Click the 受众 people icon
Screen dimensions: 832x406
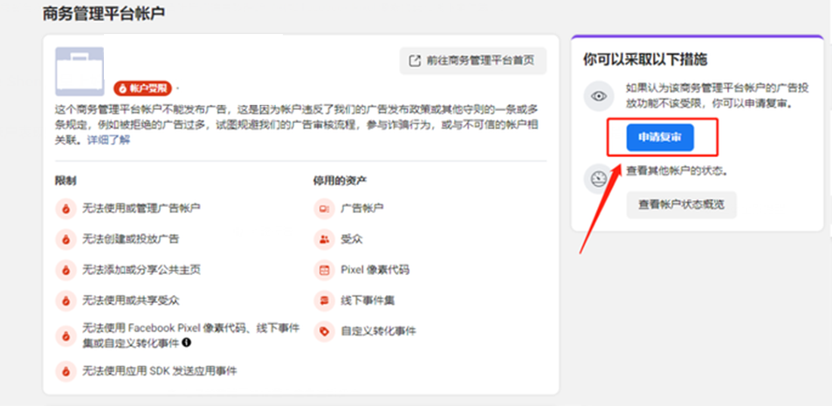(324, 239)
